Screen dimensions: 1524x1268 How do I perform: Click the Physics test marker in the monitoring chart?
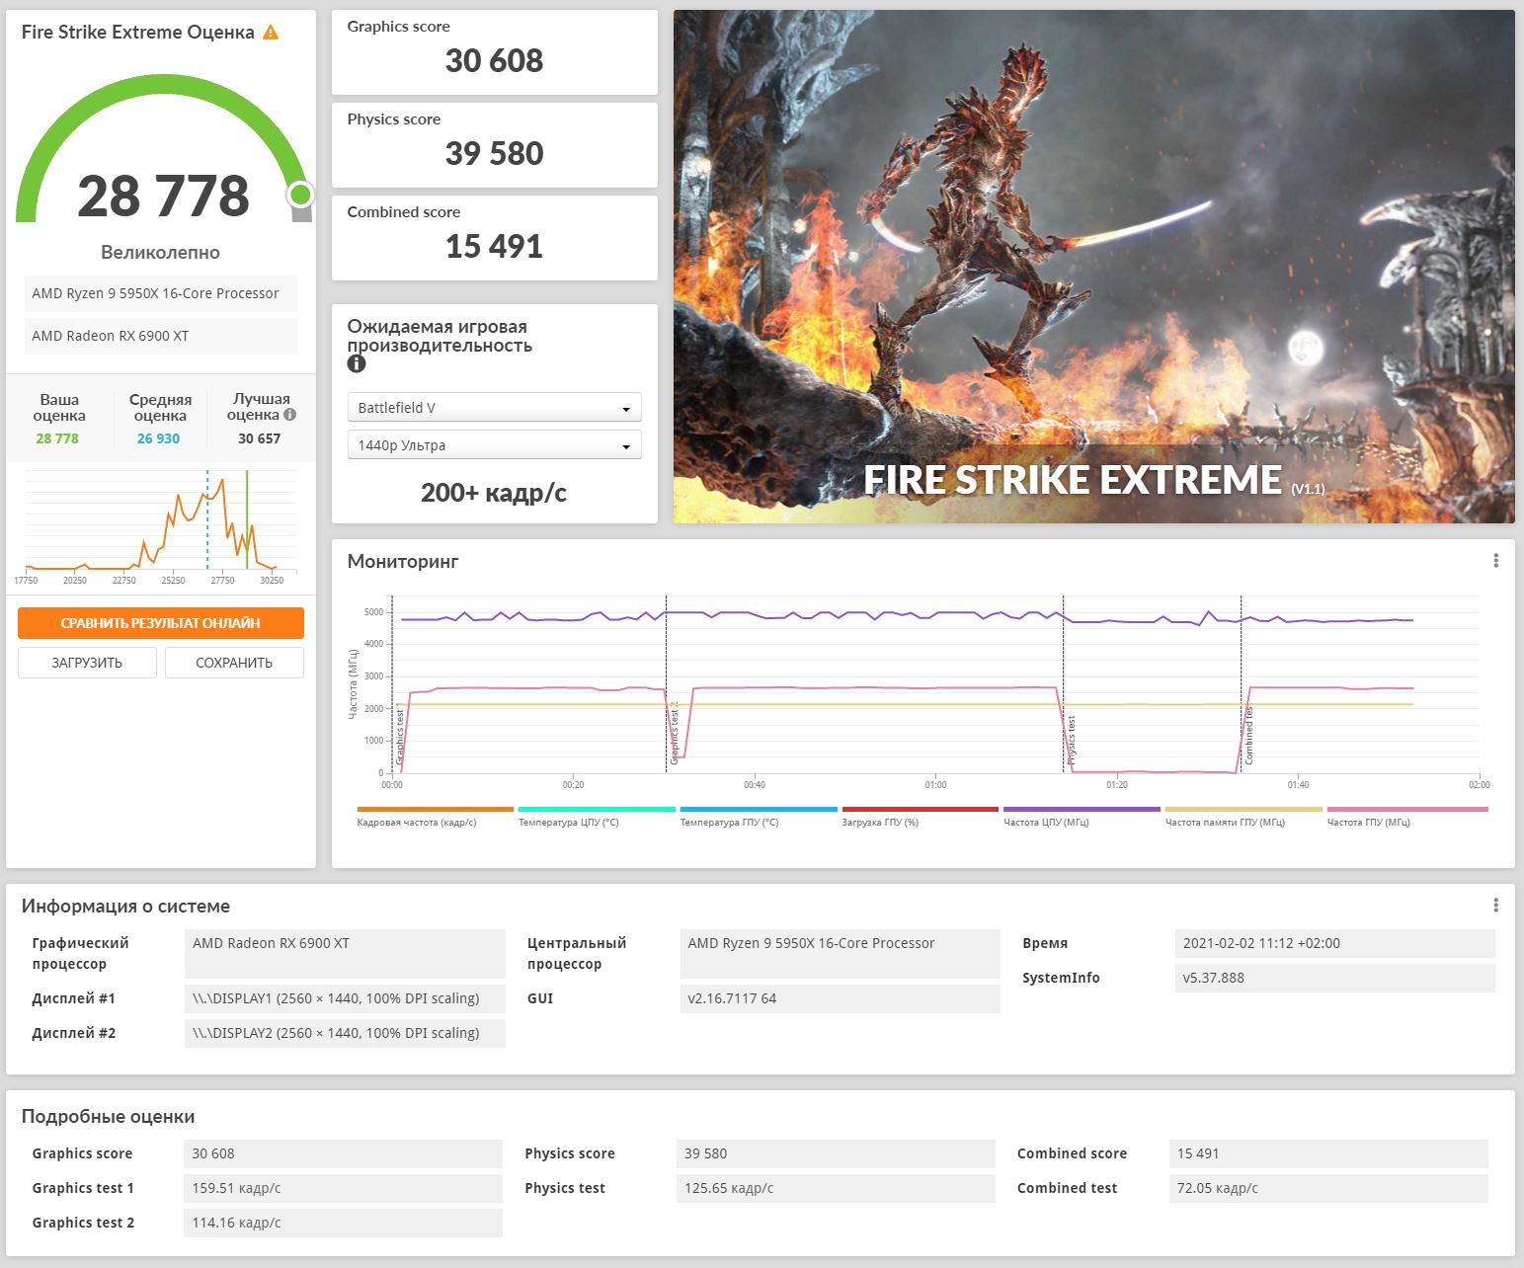click(1072, 742)
